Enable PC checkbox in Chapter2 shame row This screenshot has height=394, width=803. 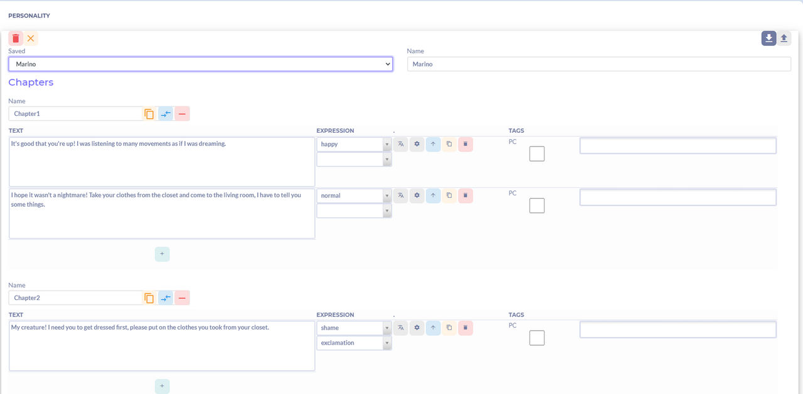(537, 338)
